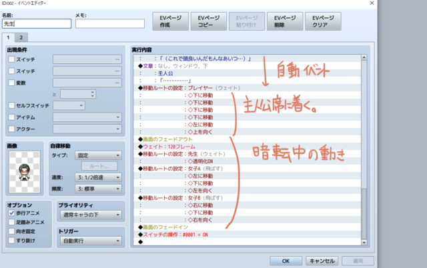Screen dimensions: 427x268
Task: Switch to event page tab 1
Action: click(8, 37)
